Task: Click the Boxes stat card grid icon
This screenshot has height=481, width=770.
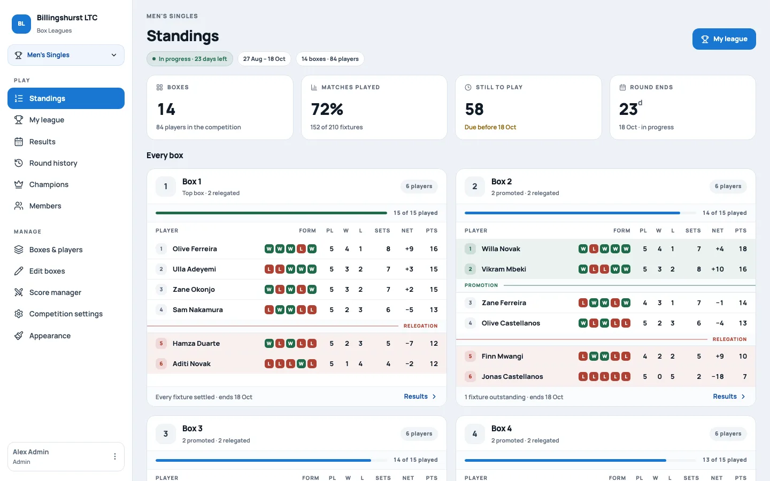Action: (x=159, y=87)
